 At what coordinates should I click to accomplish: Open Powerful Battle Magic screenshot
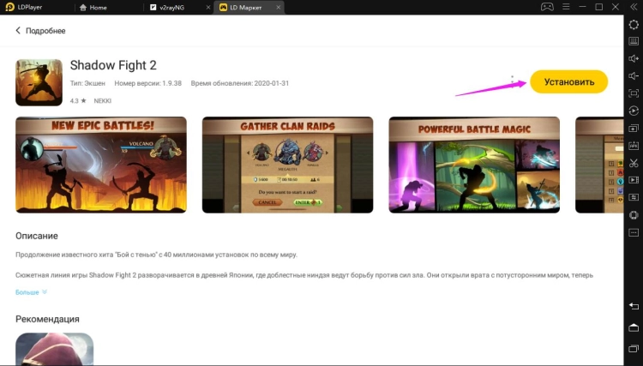point(474,165)
